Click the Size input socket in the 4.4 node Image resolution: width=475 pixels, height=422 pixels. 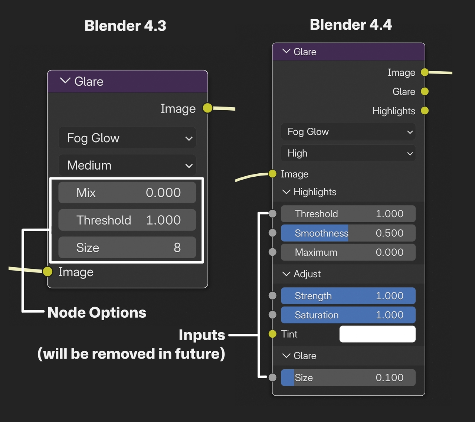click(272, 377)
